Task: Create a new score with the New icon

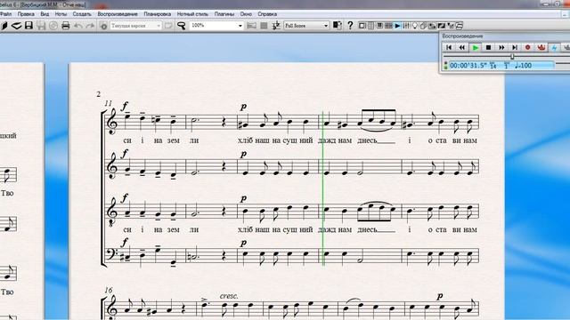Action: pyautogui.click(x=4, y=26)
